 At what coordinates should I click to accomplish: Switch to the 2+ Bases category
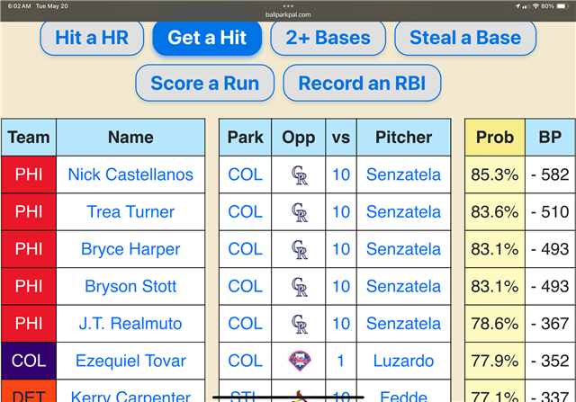[328, 38]
